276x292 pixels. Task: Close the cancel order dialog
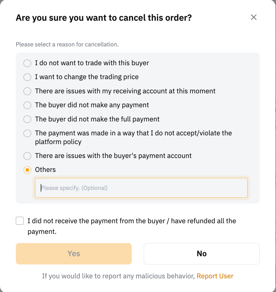point(254,17)
